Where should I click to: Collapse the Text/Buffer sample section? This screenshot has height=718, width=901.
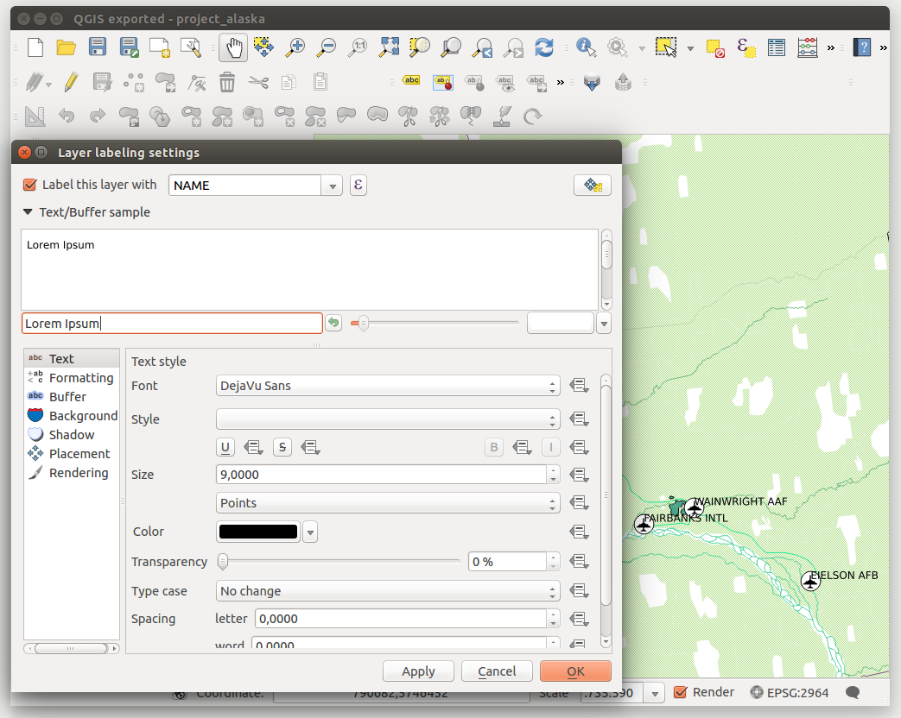[x=29, y=212]
